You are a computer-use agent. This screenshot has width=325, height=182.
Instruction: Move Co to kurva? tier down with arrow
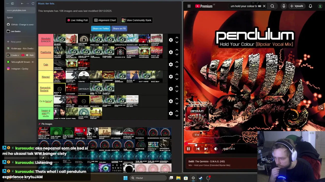[x=177, y=104]
